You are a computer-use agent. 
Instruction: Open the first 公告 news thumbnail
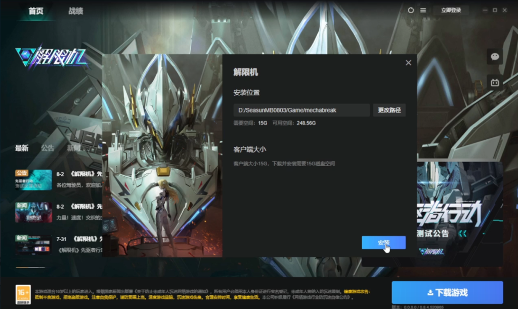pyautogui.click(x=33, y=180)
